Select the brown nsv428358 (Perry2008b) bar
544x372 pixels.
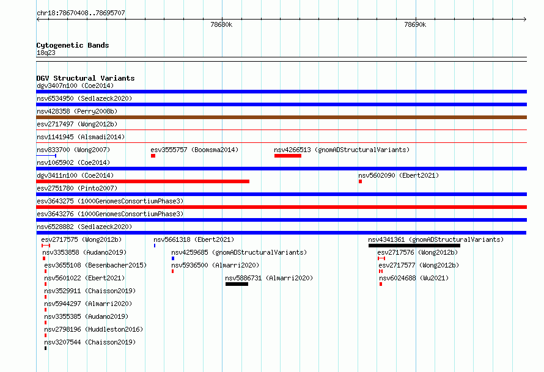pyautogui.click(x=281, y=117)
